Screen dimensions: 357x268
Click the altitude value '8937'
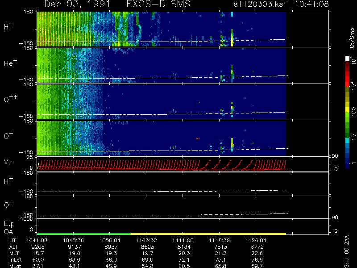[x=111, y=247]
